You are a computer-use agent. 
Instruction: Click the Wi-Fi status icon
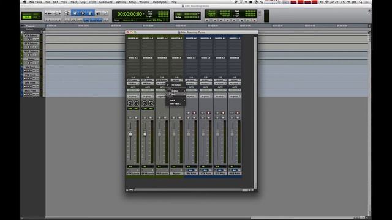(x=326, y=2)
